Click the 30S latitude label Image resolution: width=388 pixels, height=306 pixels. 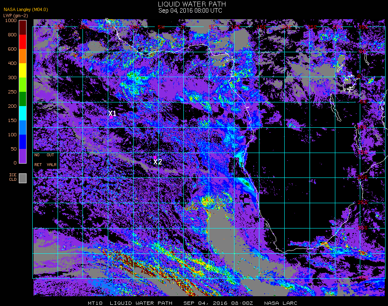pyautogui.click(x=363, y=227)
